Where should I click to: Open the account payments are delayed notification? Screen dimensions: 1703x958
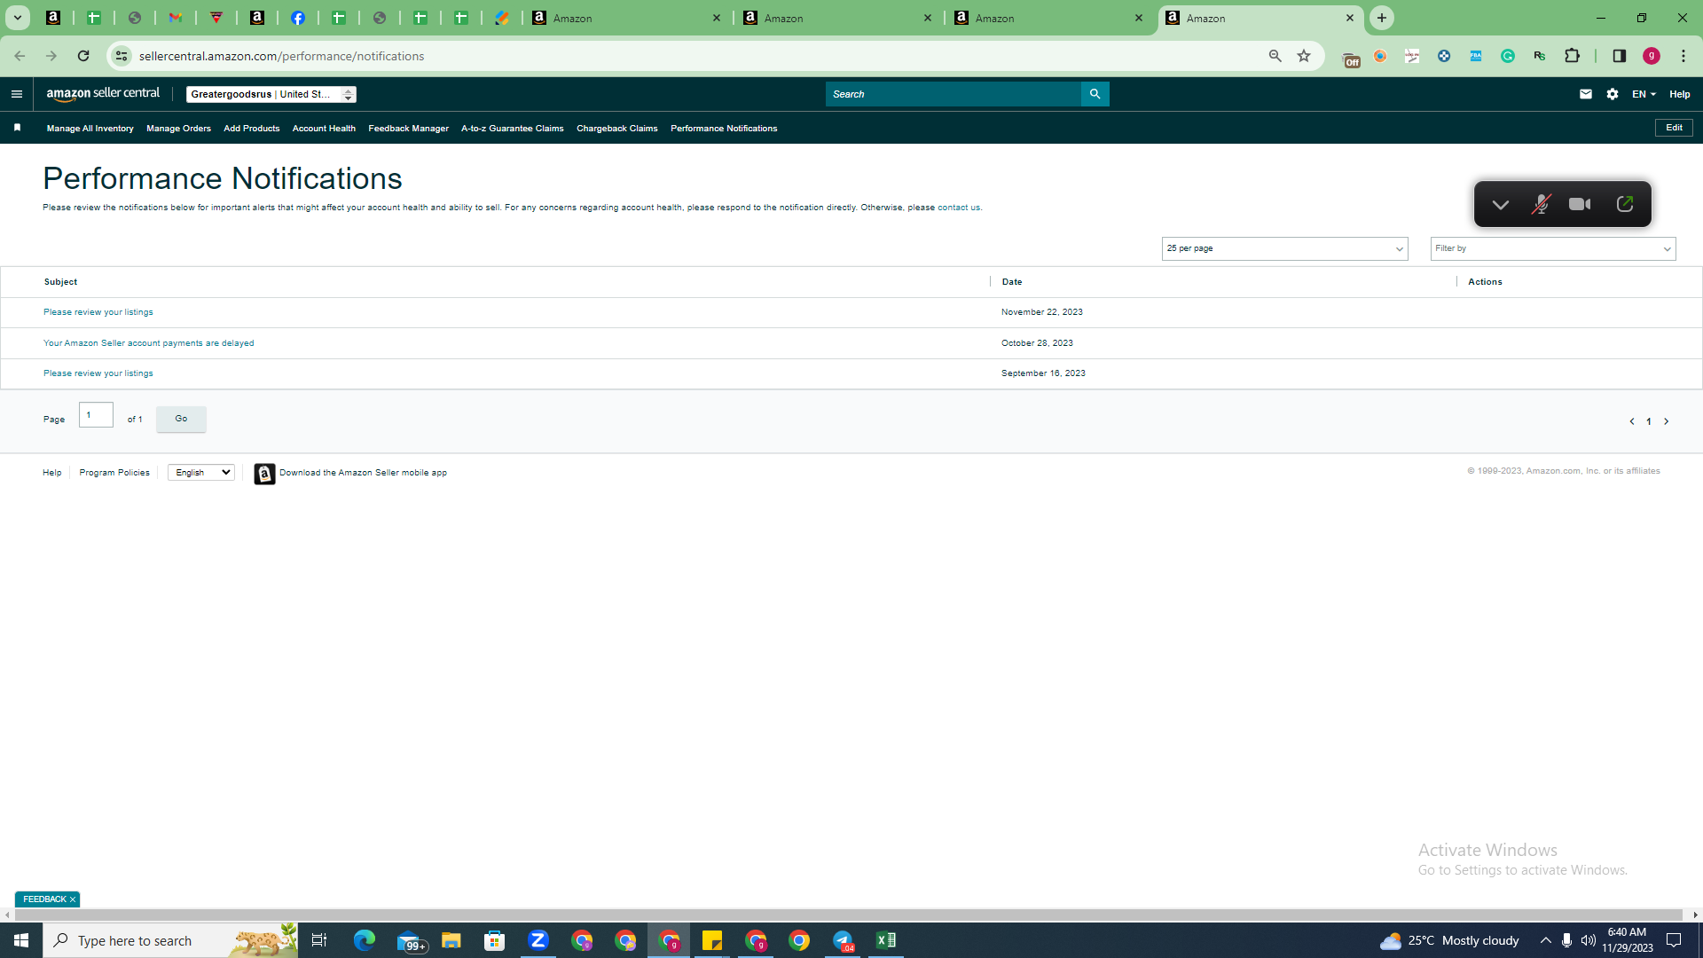[x=148, y=343]
